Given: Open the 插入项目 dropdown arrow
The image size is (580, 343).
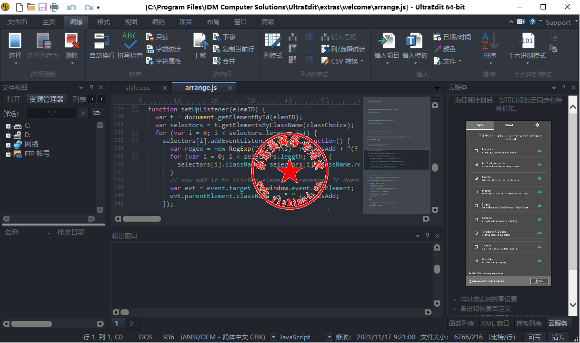Looking at the screenshot, I should click(x=387, y=64).
